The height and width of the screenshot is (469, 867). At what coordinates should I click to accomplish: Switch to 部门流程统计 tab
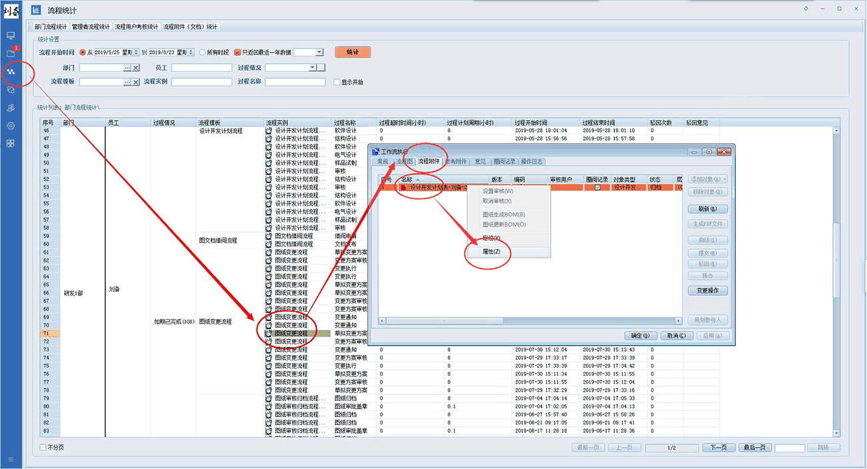point(51,27)
